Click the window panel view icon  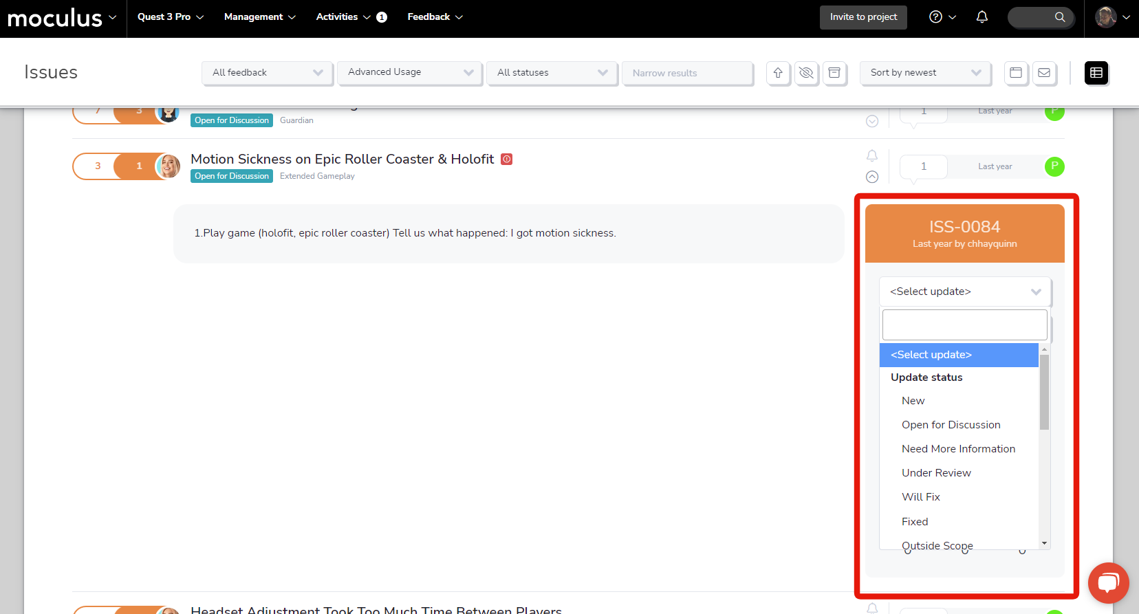point(1016,73)
